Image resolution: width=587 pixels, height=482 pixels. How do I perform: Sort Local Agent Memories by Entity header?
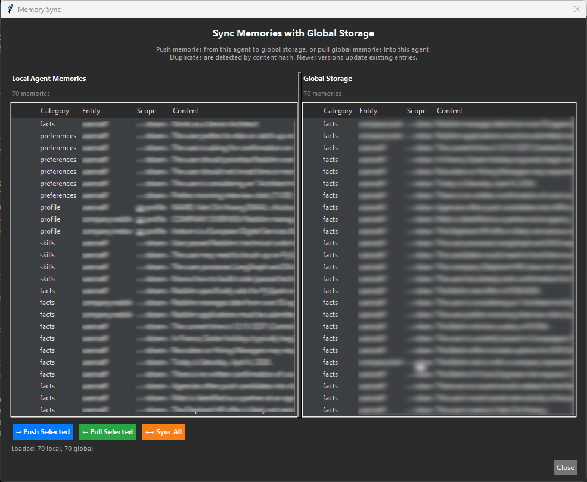(x=91, y=110)
